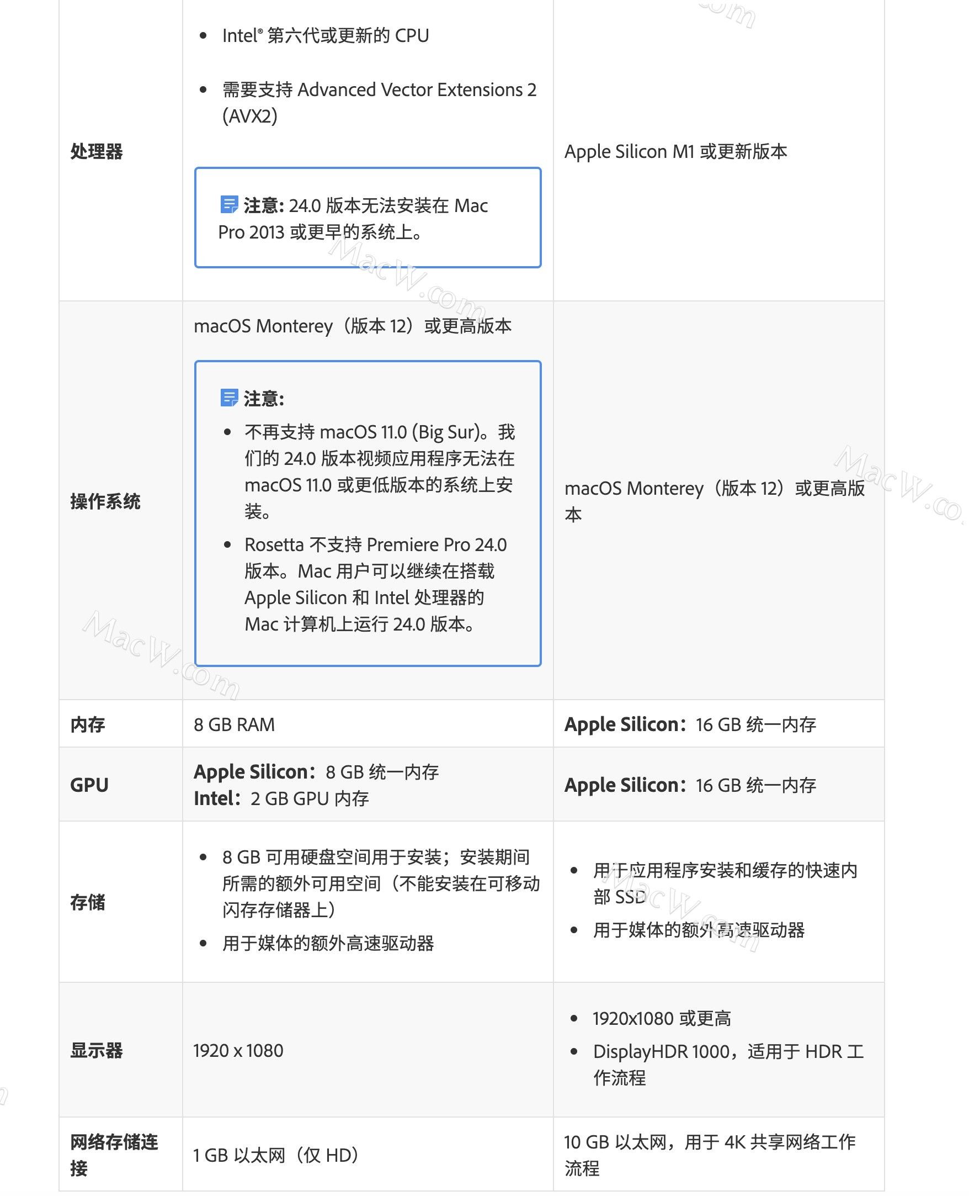Click the Mac Pro 2013 note text
This screenshot has height=1196, width=969.
tap(353, 219)
